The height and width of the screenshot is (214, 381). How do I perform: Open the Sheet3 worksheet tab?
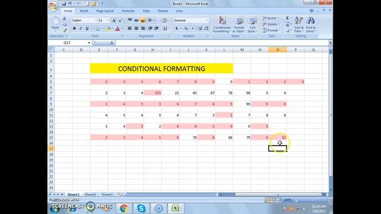click(107, 194)
